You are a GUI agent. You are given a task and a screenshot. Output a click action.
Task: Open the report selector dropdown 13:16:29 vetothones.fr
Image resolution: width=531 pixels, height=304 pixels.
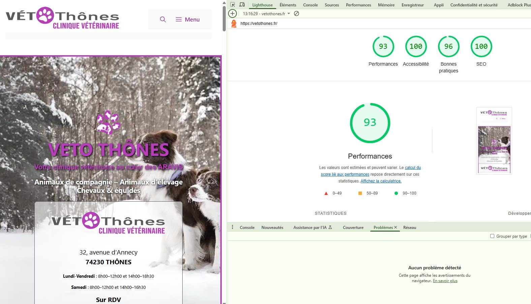click(267, 14)
